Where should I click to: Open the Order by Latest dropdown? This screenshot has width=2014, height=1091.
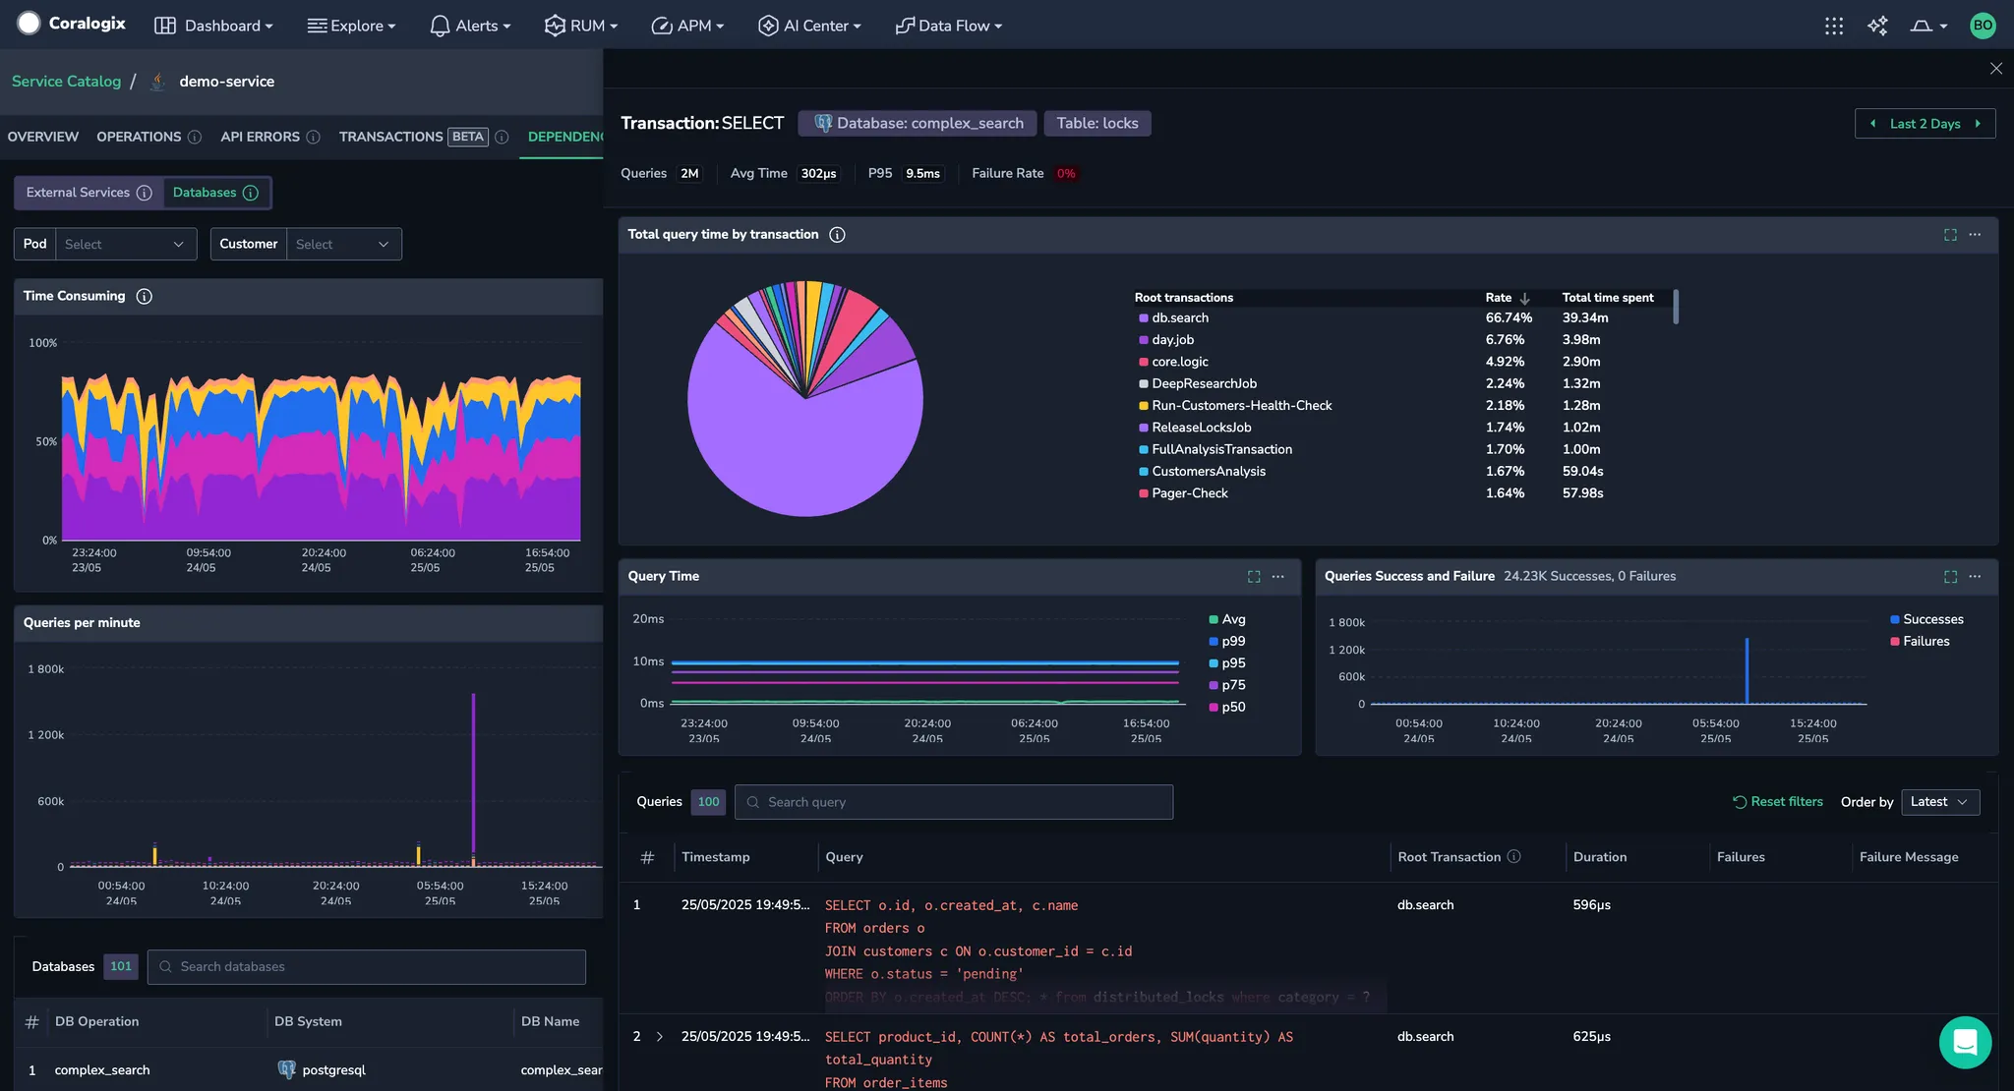1940,802
